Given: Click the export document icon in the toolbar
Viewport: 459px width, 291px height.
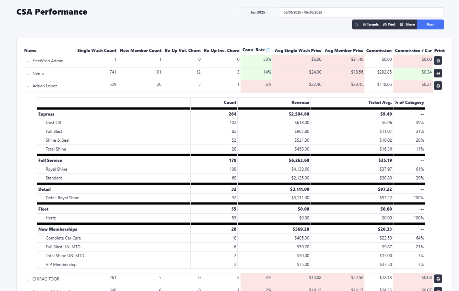Looking at the screenshot, I should pyautogui.click(x=356, y=25).
